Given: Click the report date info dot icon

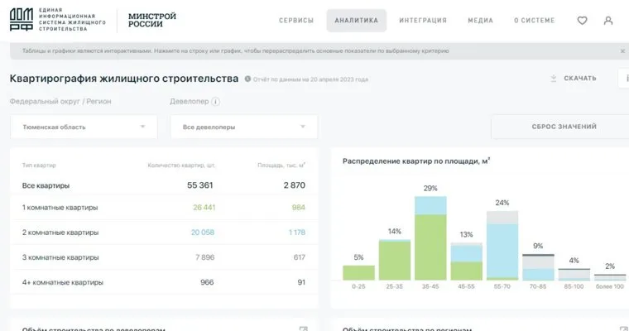Looking at the screenshot, I should [x=247, y=79].
